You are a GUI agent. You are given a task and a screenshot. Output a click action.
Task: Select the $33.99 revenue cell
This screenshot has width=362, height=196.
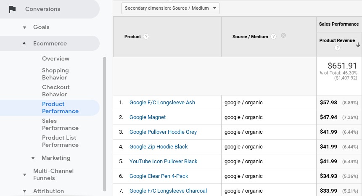click(x=328, y=191)
